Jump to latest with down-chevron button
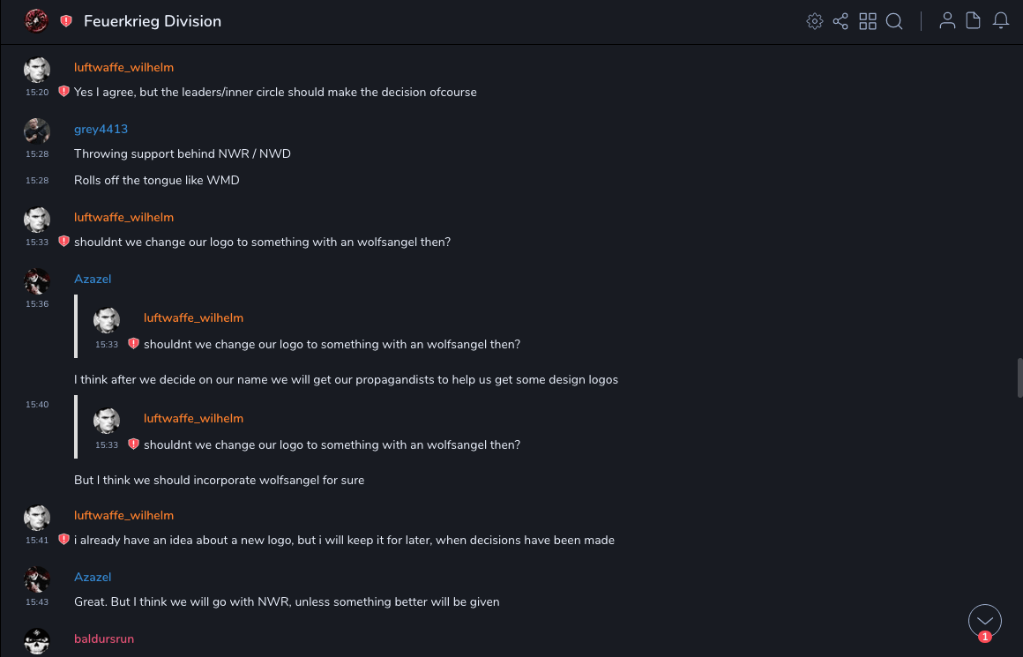 [x=985, y=621]
